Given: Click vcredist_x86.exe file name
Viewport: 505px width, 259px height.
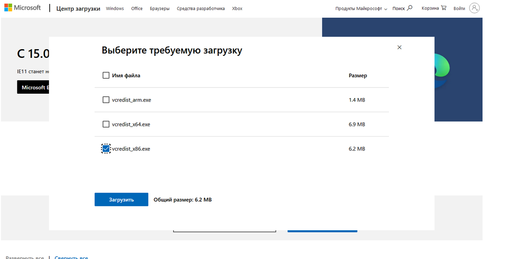Looking at the screenshot, I should click(131, 149).
